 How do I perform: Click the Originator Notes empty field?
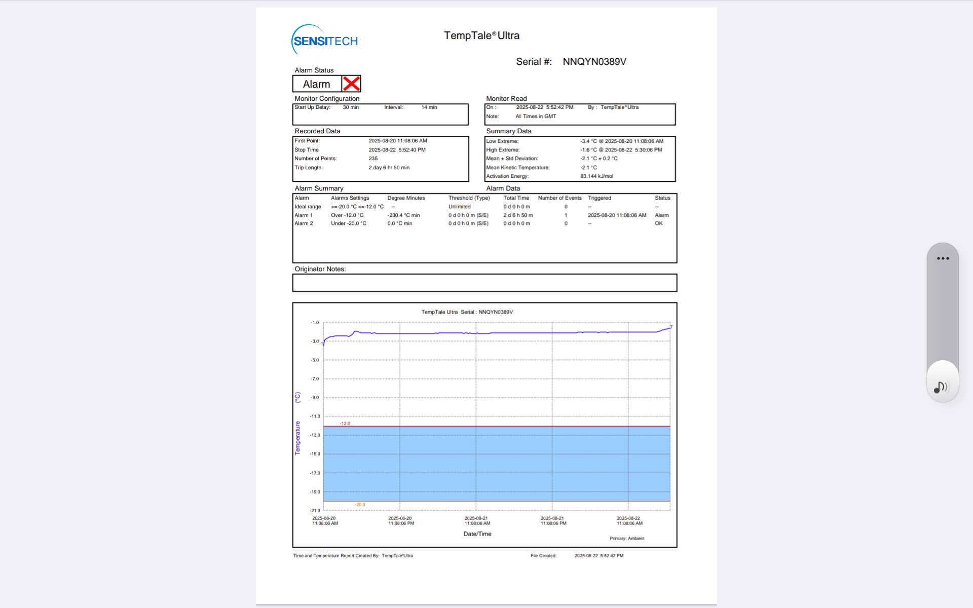click(484, 283)
